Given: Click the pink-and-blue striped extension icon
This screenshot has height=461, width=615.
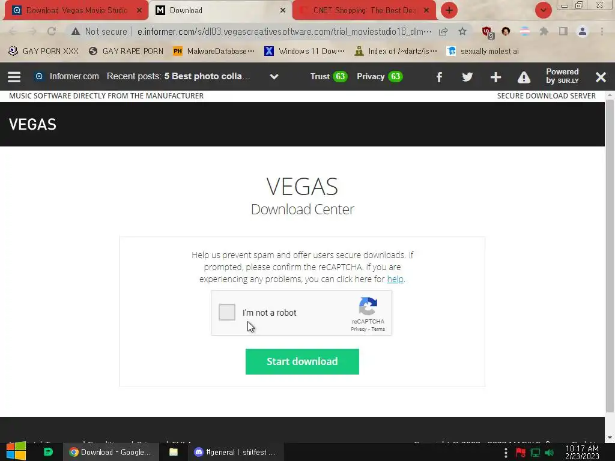Looking at the screenshot, I should click(x=525, y=31).
